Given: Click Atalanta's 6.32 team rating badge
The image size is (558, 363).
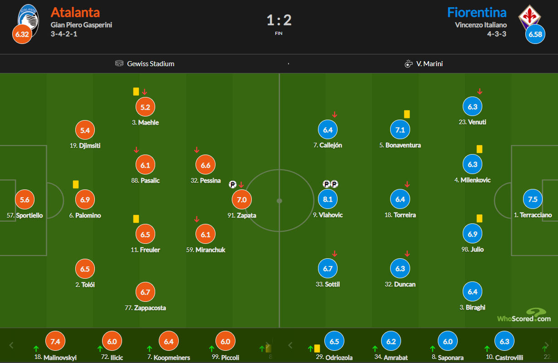Looking at the screenshot, I should tap(22, 34).
